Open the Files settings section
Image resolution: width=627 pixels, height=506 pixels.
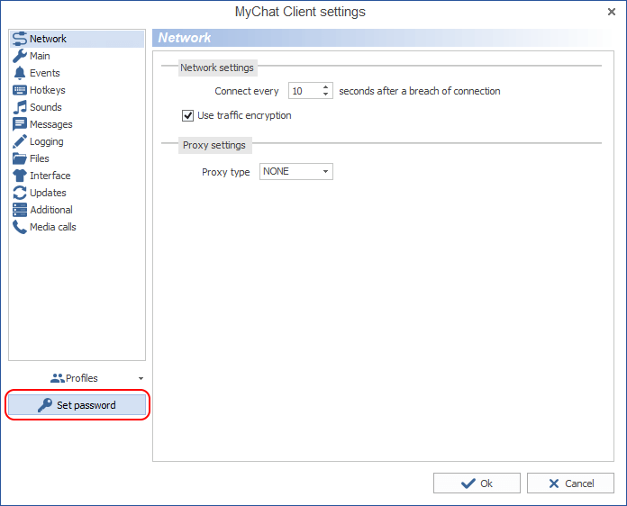39,158
